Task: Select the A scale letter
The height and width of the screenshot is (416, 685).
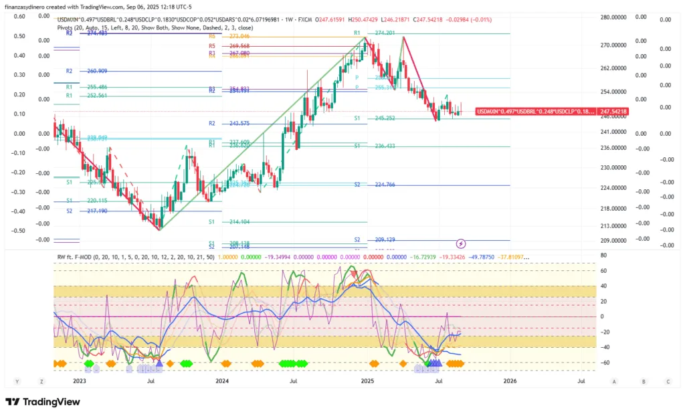Action: click(x=614, y=381)
